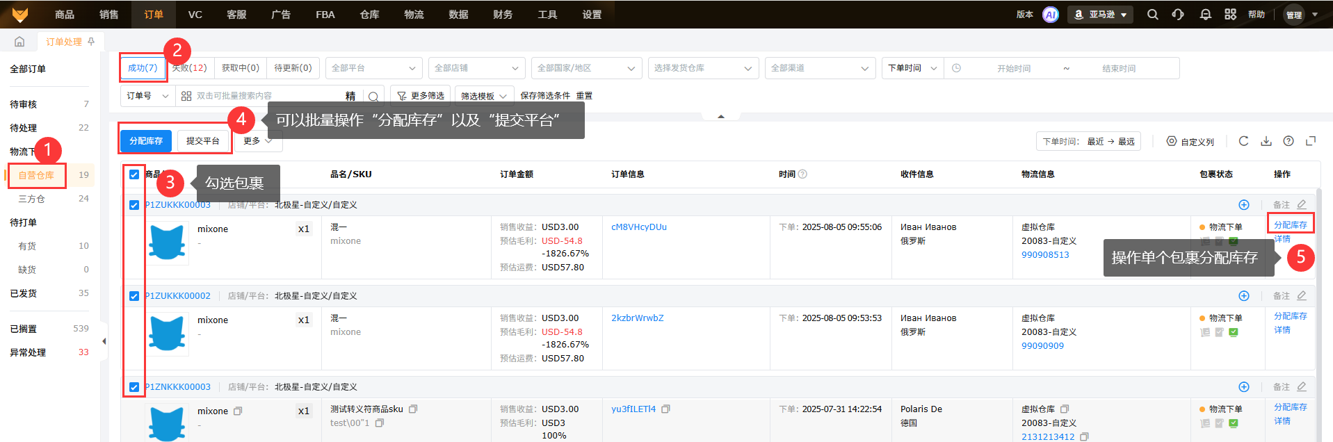
Task: Open the help question mark icon
Action: (x=1288, y=141)
